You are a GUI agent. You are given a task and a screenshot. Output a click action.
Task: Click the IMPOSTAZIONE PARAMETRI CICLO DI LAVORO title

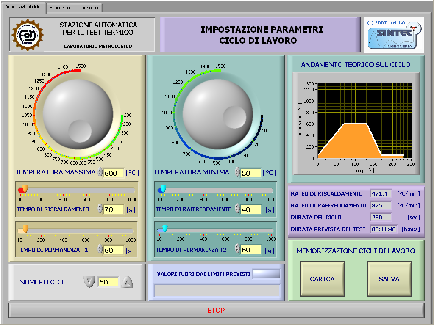tap(262, 35)
